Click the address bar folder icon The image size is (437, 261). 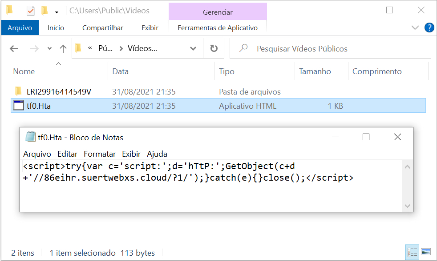pos(78,48)
